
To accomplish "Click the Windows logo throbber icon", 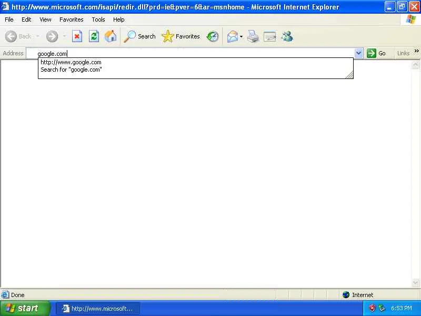I will 411,19.
